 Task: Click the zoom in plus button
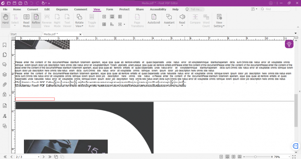272,157
